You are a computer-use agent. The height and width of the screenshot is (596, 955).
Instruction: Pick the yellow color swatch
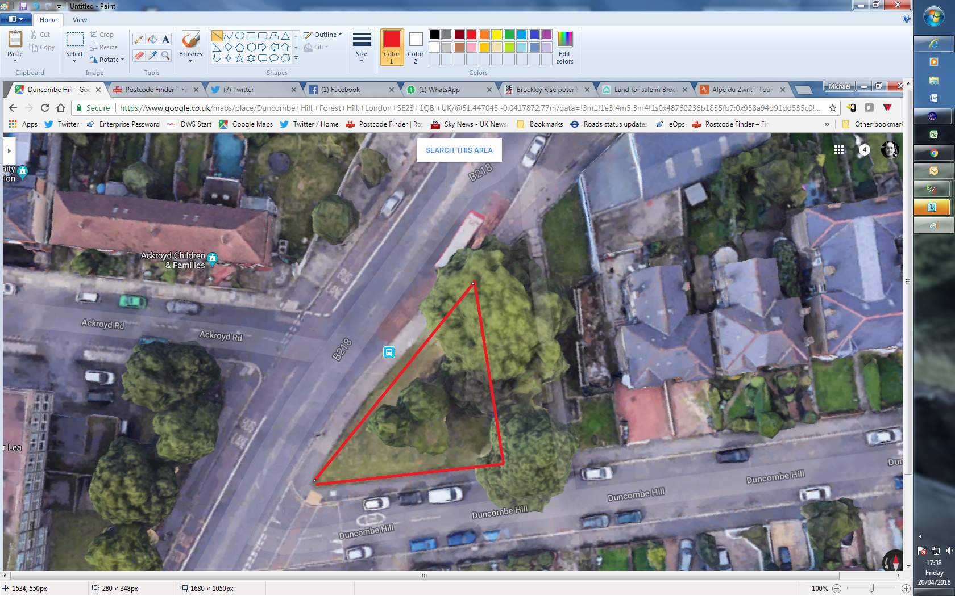point(496,35)
